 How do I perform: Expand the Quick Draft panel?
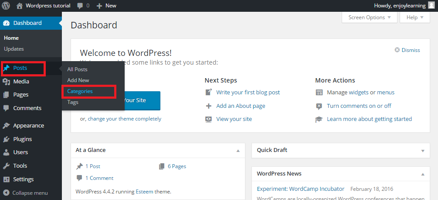click(x=423, y=151)
